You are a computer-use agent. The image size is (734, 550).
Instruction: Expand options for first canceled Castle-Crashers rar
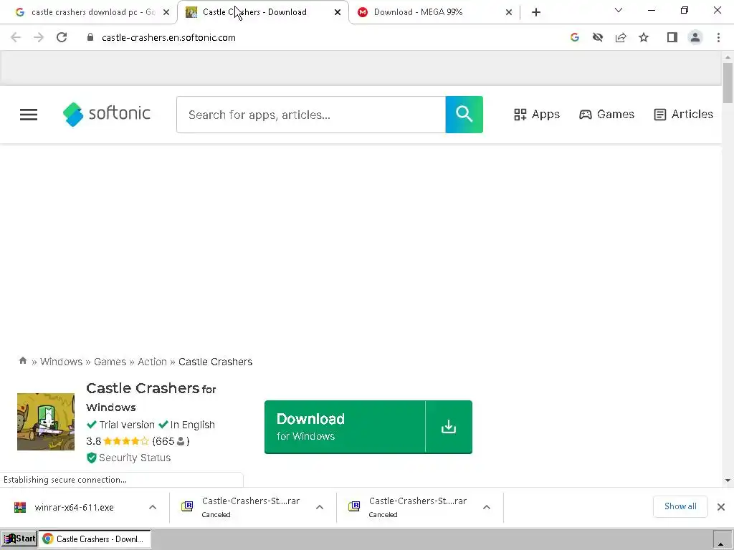[x=320, y=508]
